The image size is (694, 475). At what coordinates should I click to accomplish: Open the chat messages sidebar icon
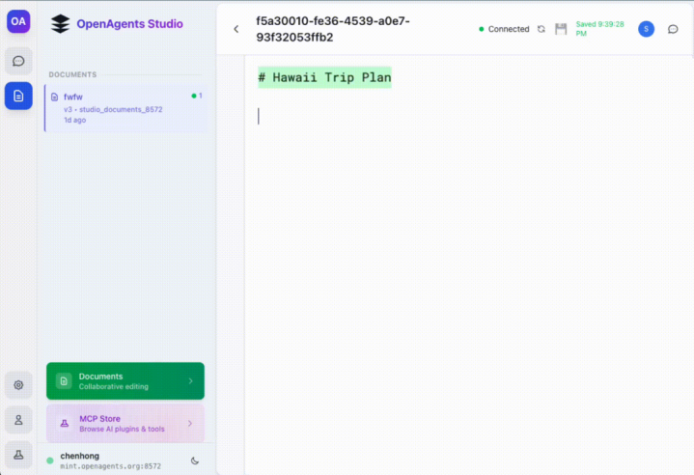(x=18, y=61)
